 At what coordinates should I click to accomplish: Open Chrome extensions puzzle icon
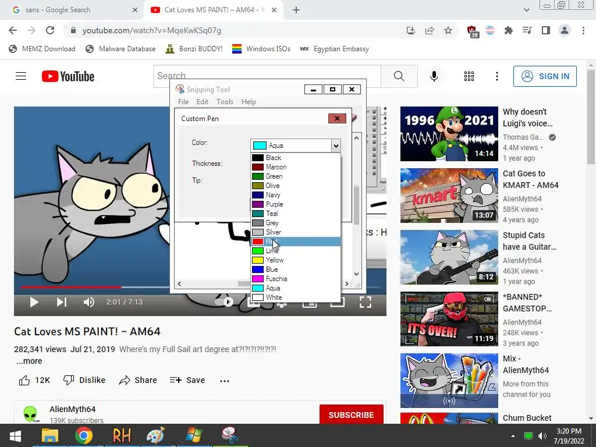(x=508, y=30)
